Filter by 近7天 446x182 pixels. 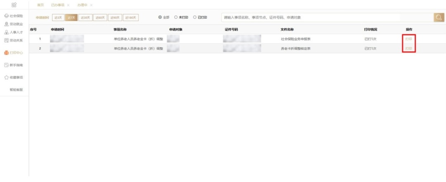[x=71, y=18]
